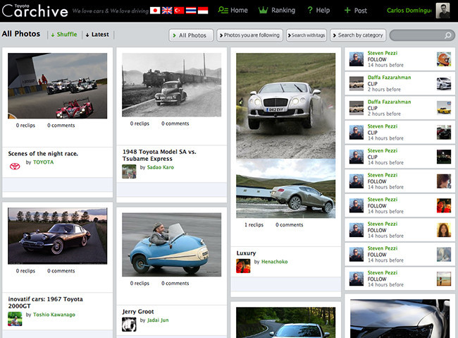Screen dimensions: 458x338
Task: Open Carlos Dominguez profile avatar in header
Action: click(443, 11)
